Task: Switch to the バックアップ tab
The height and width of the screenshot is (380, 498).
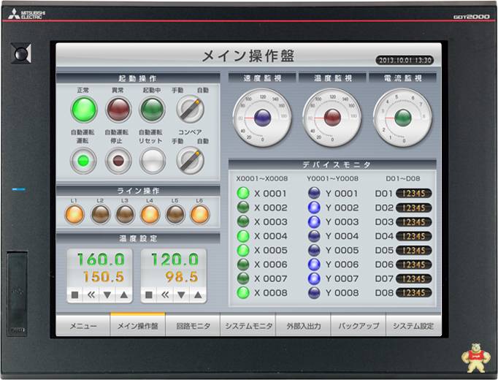Action: pyautogui.click(x=359, y=325)
